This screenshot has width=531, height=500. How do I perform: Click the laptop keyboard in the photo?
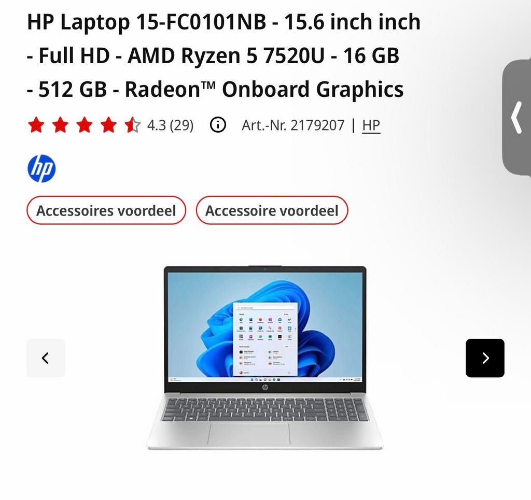pos(265,409)
